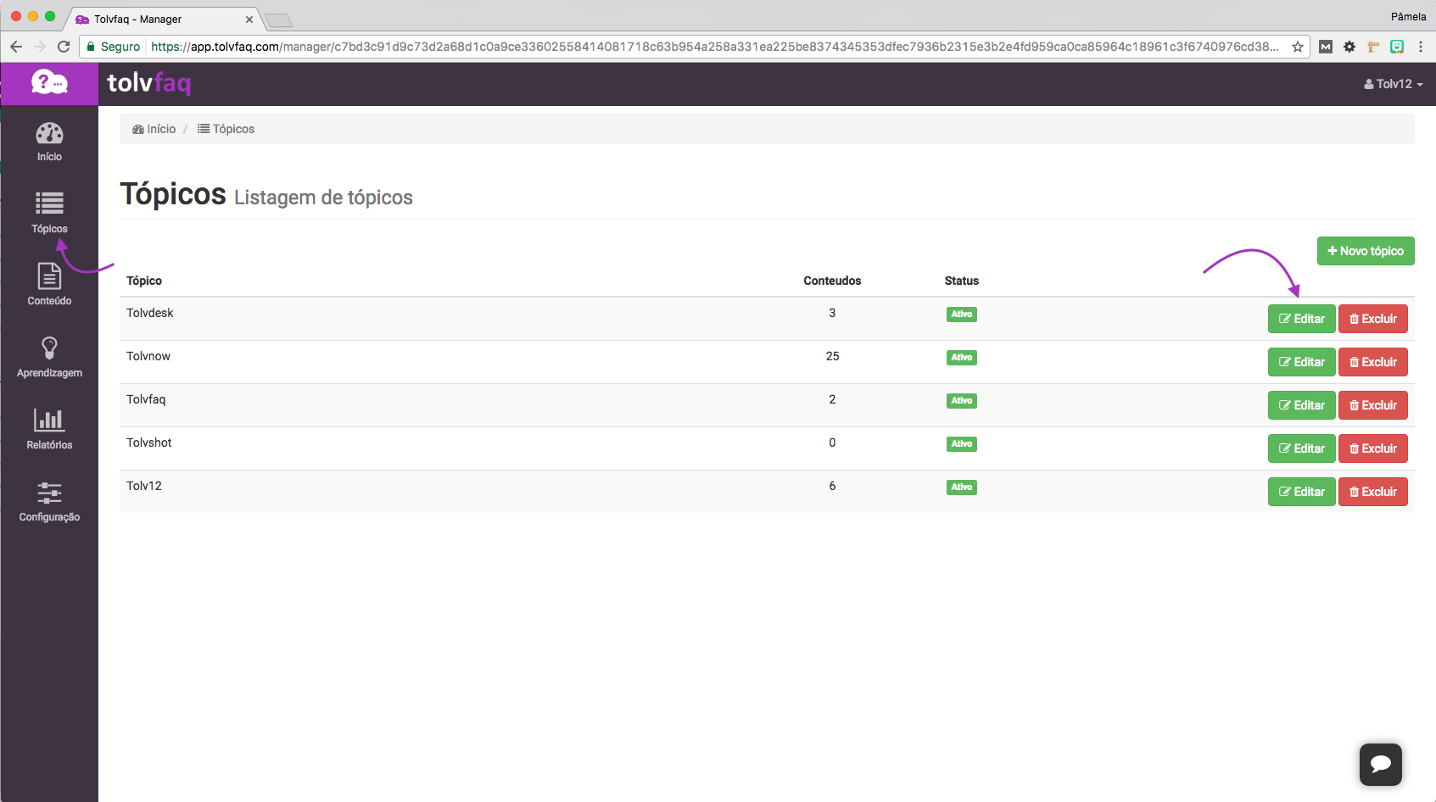Delete the Tolvdesk topic
1436x802 pixels.
click(1373, 319)
